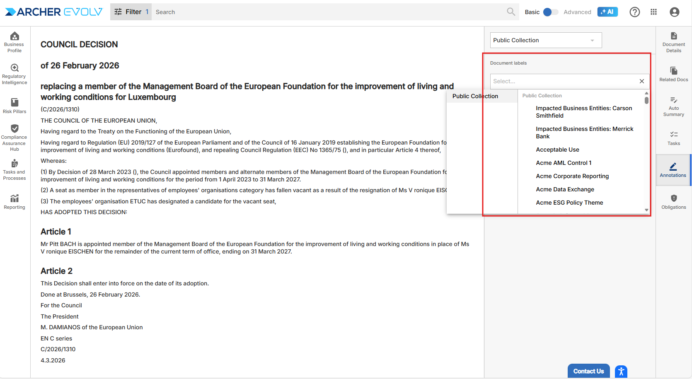Click the Contact Us button
This screenshot has height=379, width=692.
(588, 371)
